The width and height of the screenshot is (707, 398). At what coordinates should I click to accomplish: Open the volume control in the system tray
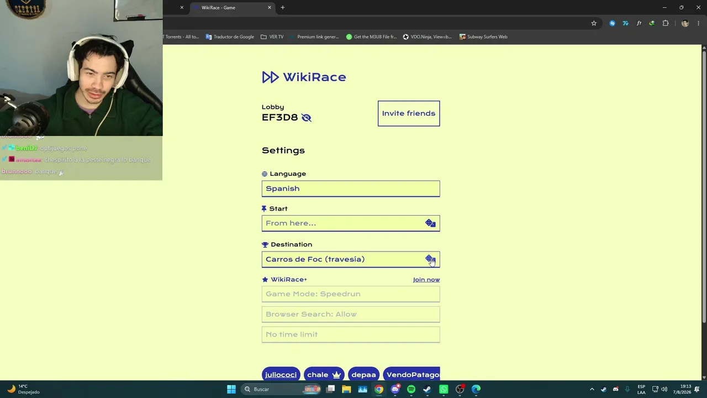664,389
